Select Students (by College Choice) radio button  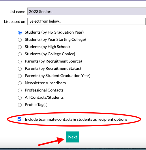[x=20, y=54]
